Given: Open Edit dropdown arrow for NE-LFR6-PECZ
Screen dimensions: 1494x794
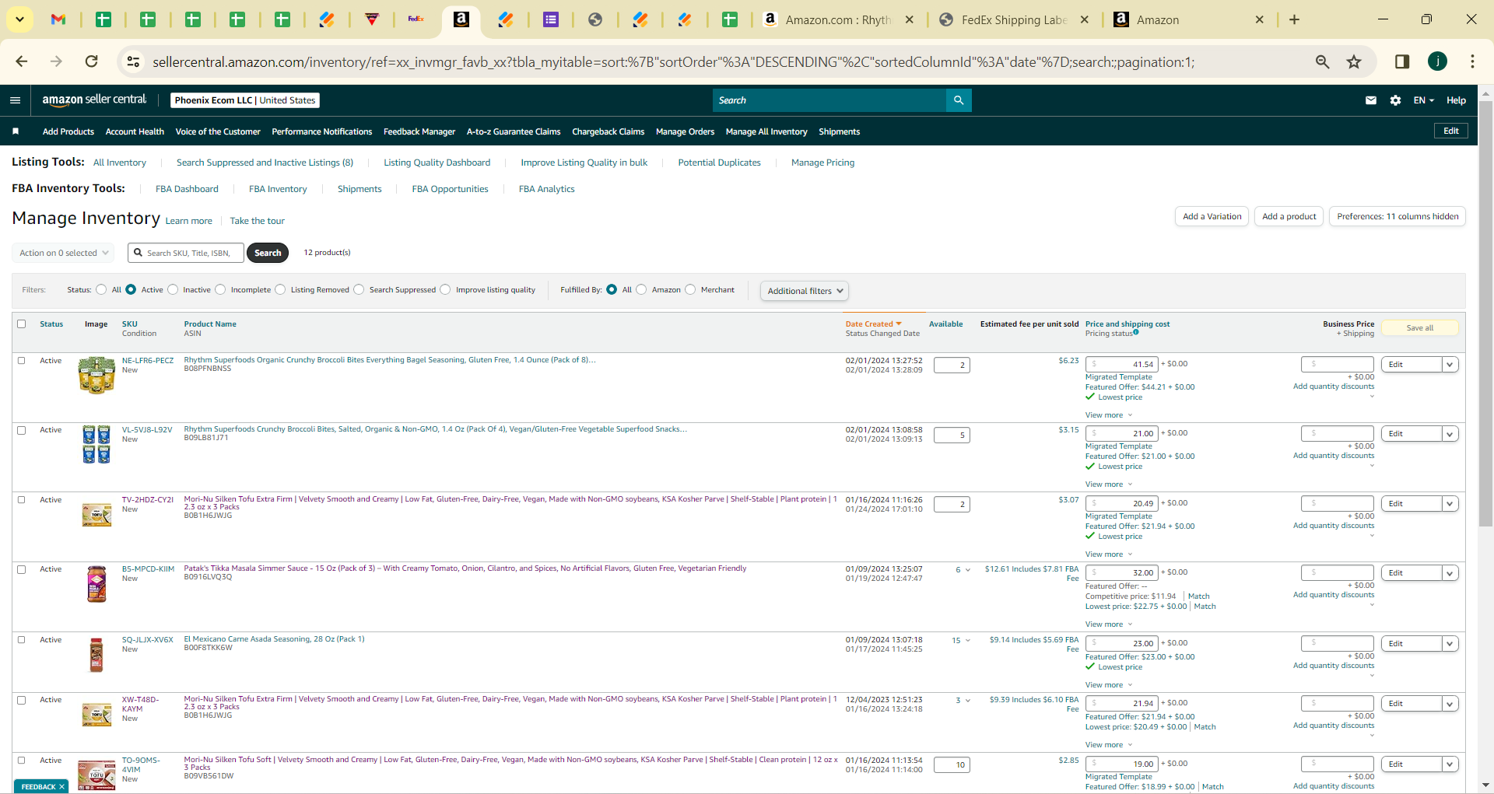Looking at the screenshot, I should tap(1450, 365).
